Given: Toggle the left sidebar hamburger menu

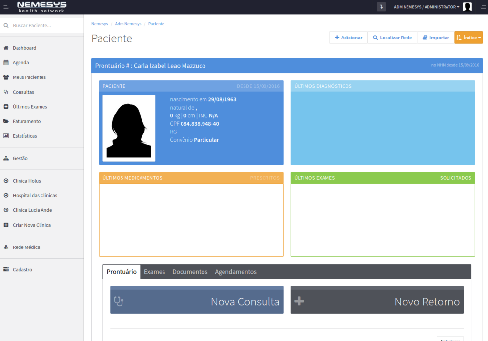Looking at the screenshot, I should click(x=6, y=7).
